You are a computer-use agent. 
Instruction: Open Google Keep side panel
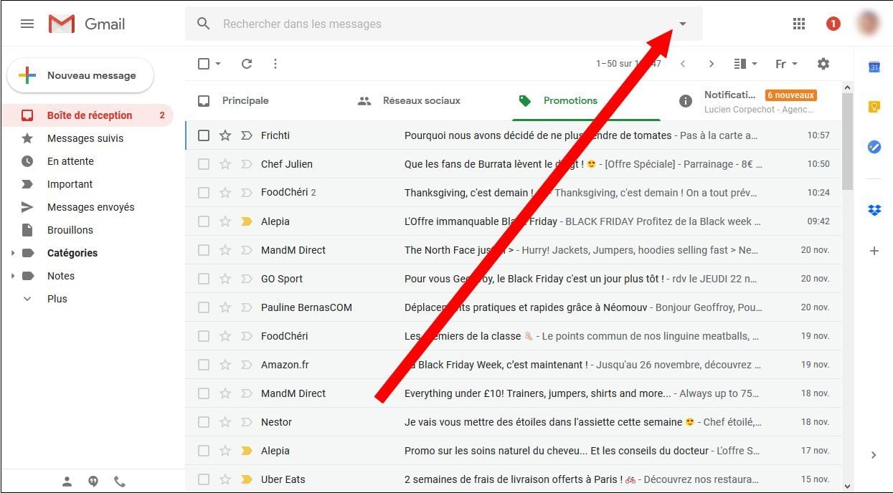[x=874, y=107]
